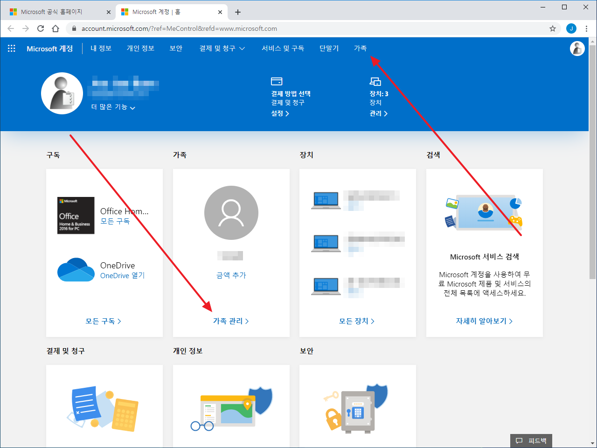The width and height of the screenshot is (597, 448).
Task: Click the Office Home & Business product image
Action: 76,215
